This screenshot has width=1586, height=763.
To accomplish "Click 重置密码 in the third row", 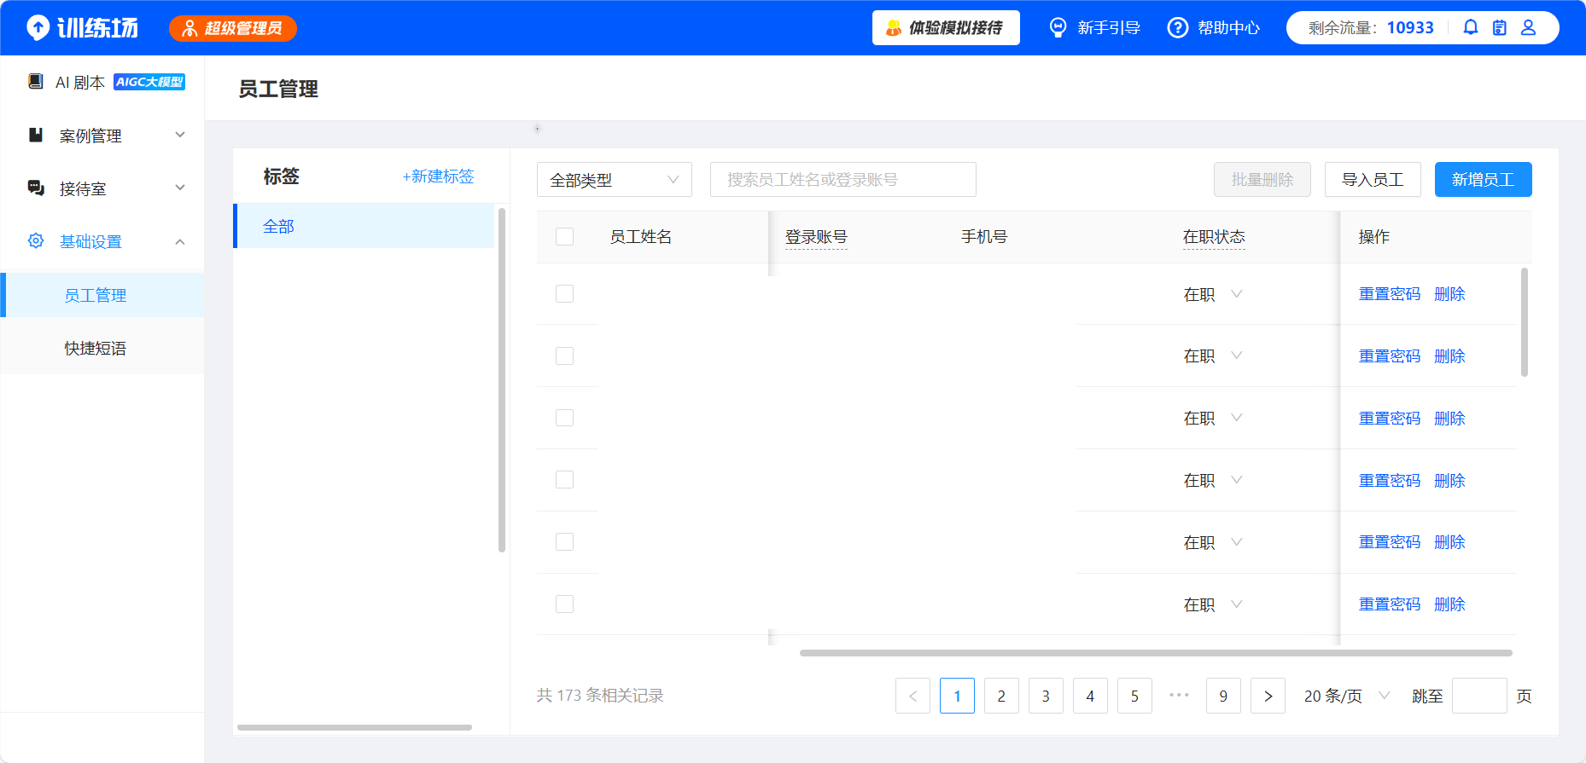I will point(1390,419).
